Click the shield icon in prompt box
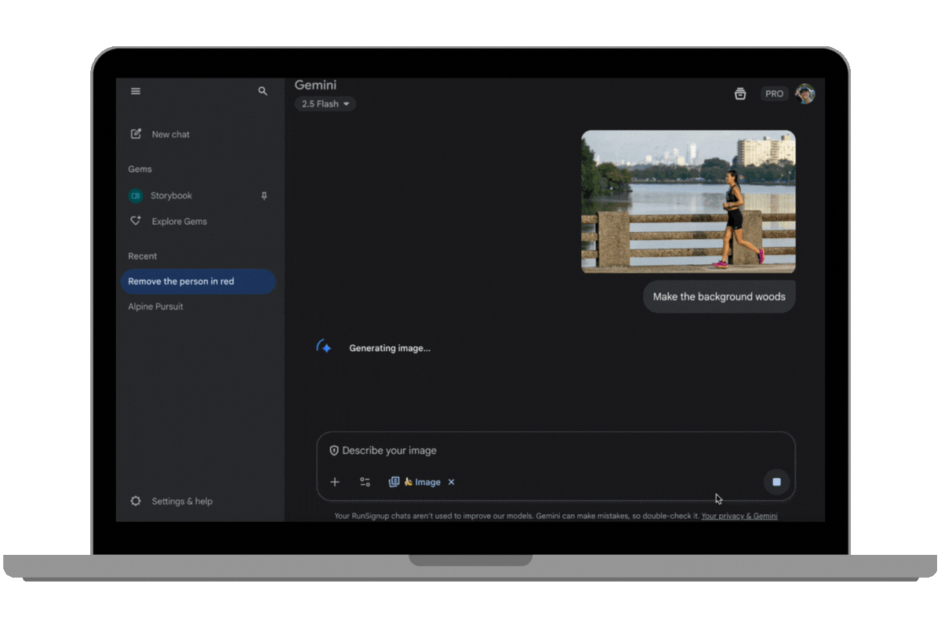The image size is (941, 627). (334, 451)
